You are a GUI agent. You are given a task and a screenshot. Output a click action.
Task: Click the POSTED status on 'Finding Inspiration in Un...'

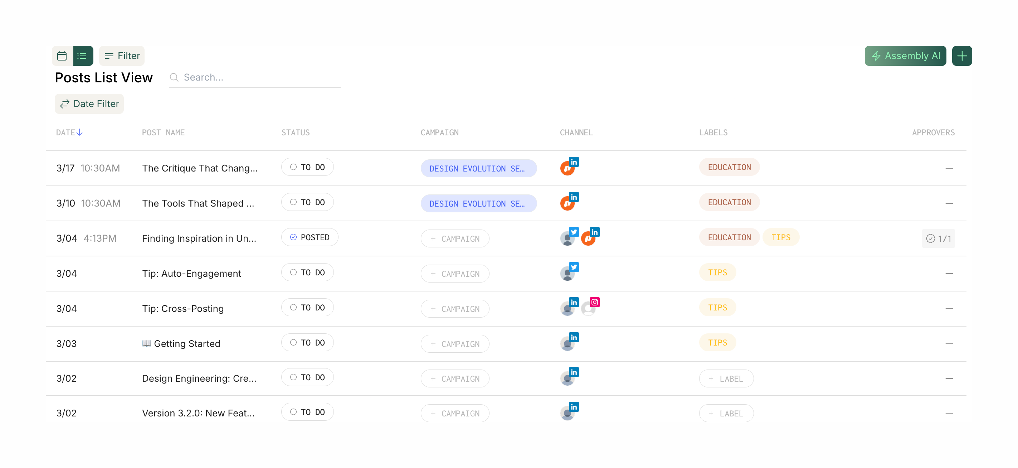tap(310, 237)
